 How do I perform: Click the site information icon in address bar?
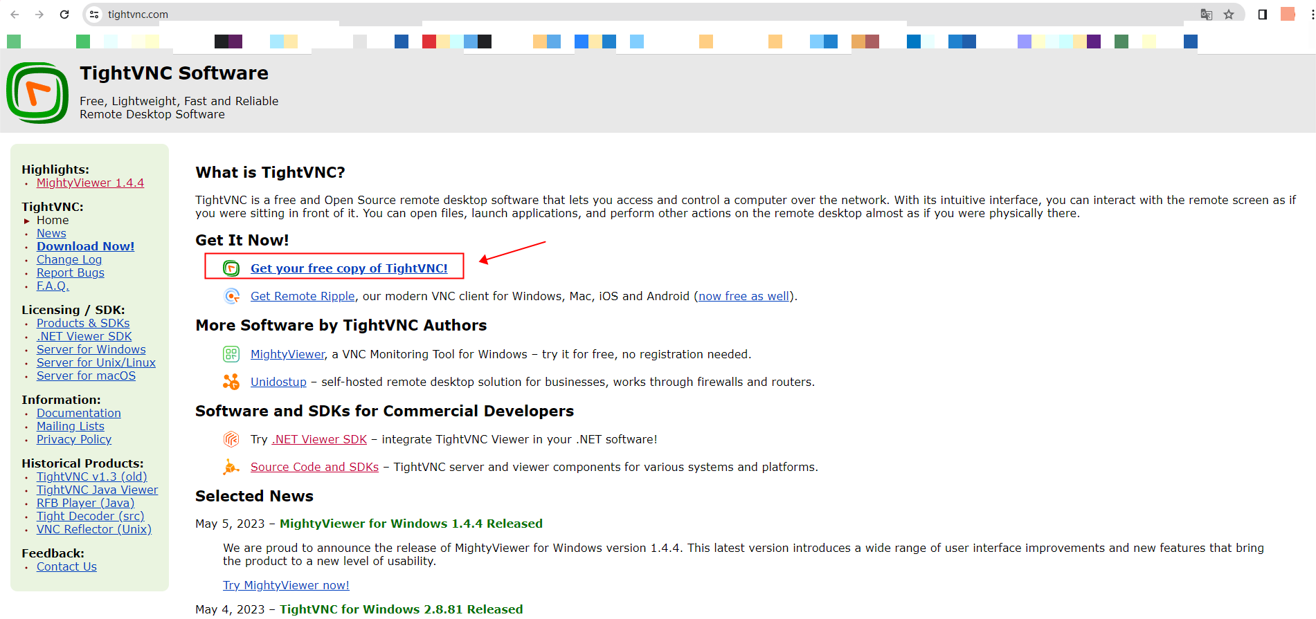[95, 15]
